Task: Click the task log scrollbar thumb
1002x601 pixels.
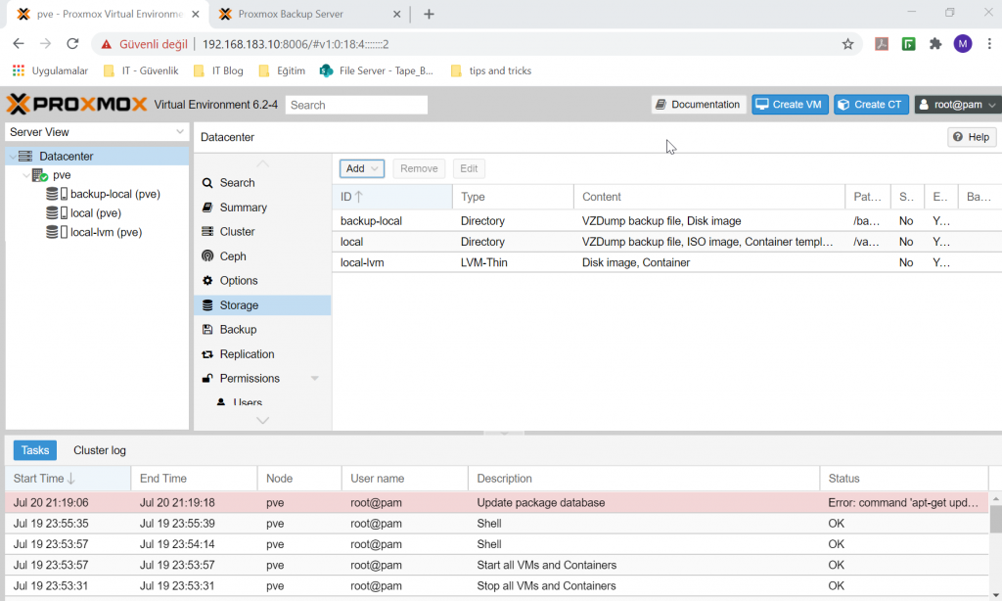Action: point(995,518)
